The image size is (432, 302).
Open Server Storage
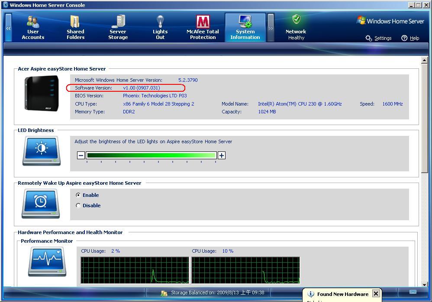(118, 26)
